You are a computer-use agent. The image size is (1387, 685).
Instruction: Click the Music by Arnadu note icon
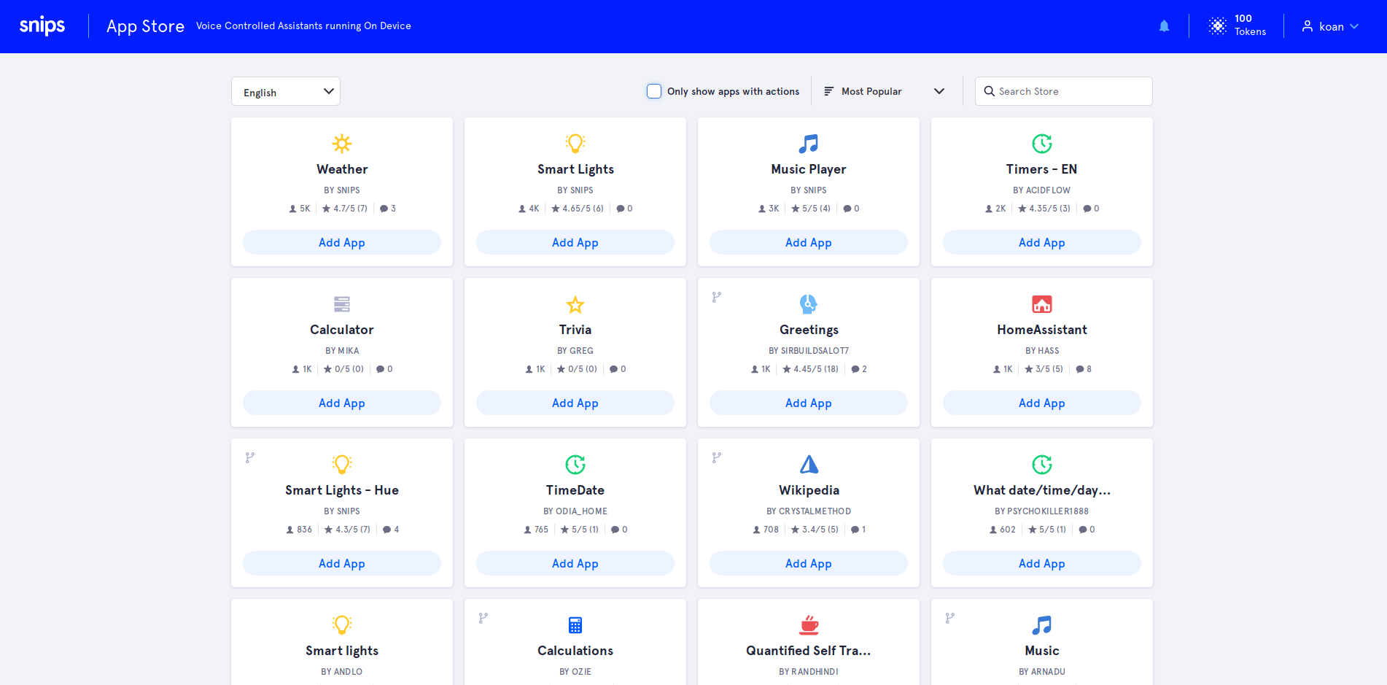1042,624
